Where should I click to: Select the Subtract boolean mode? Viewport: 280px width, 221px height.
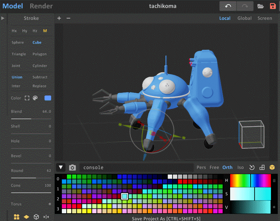coord(40,77)
